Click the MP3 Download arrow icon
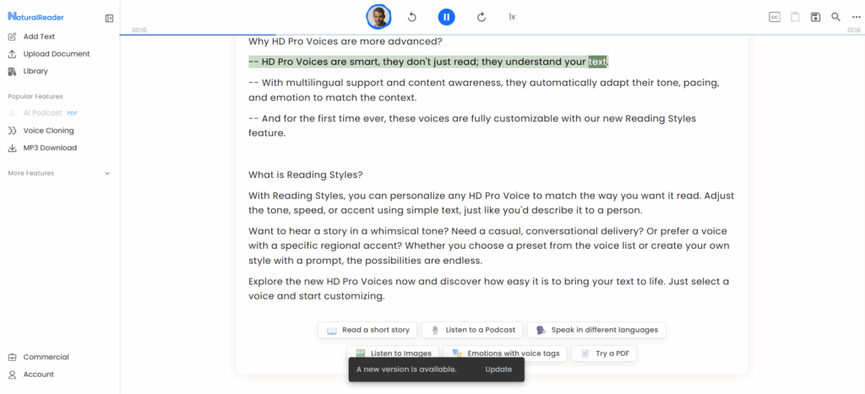This screenshot has width=865, height=394. pos(12,148)
